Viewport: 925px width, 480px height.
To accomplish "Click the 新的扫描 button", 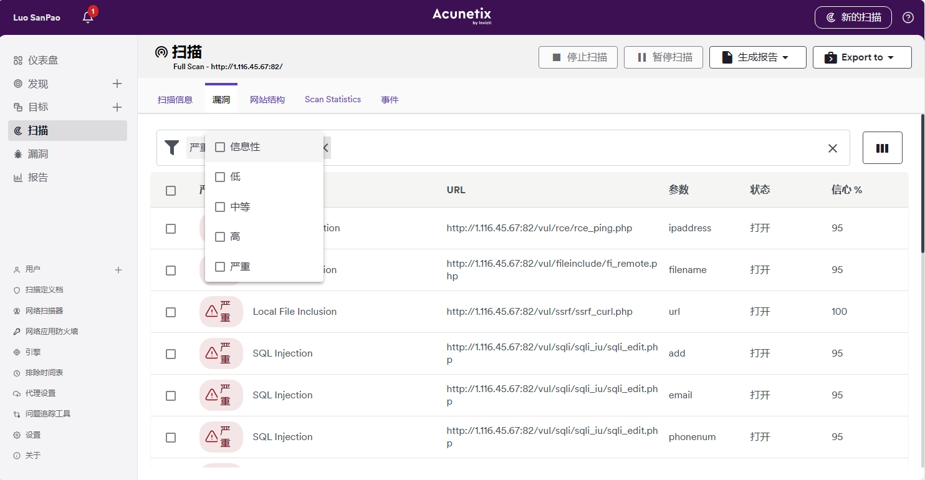I will (x=853, y=17).
